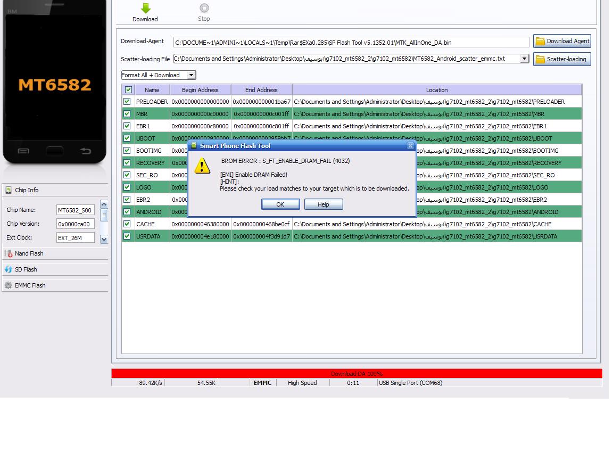Click the warning triangle icon in dialog

(x=202, y=166)
